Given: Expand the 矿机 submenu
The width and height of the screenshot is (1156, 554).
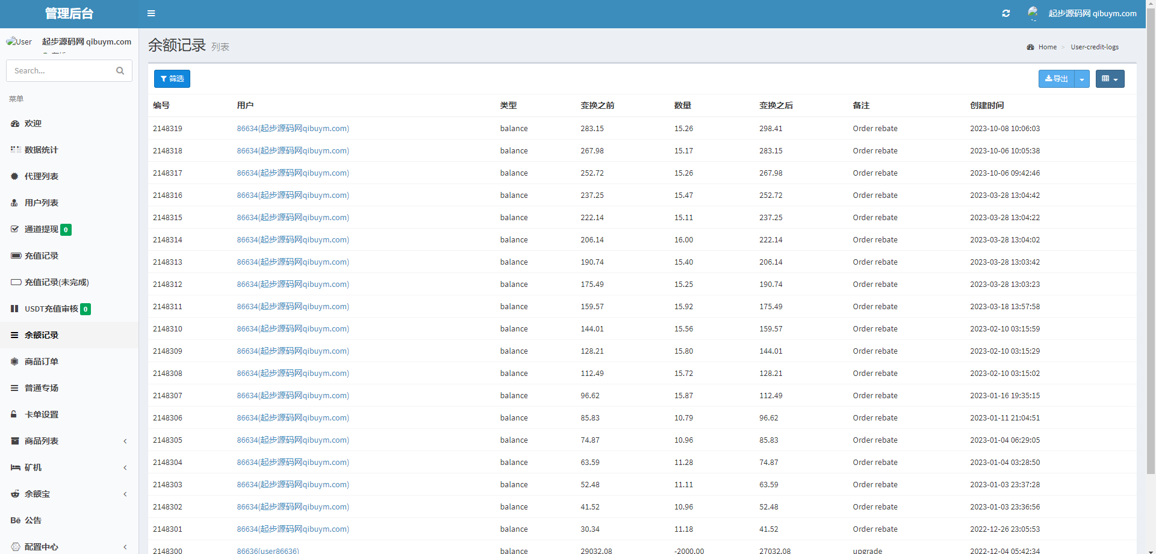Looking at the screenshot, I should click(x=125, y=467).
